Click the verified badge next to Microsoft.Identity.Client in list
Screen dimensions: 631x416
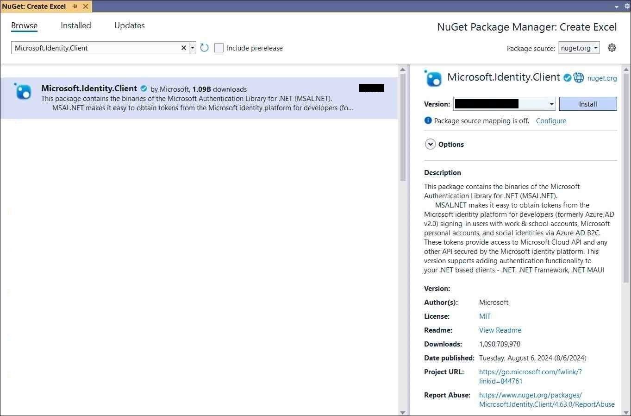pos(144,88)
